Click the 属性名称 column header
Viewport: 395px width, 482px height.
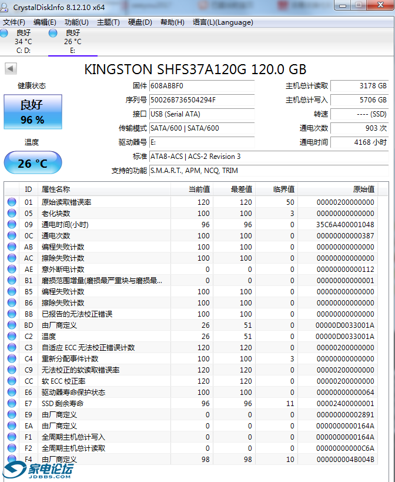104,190
